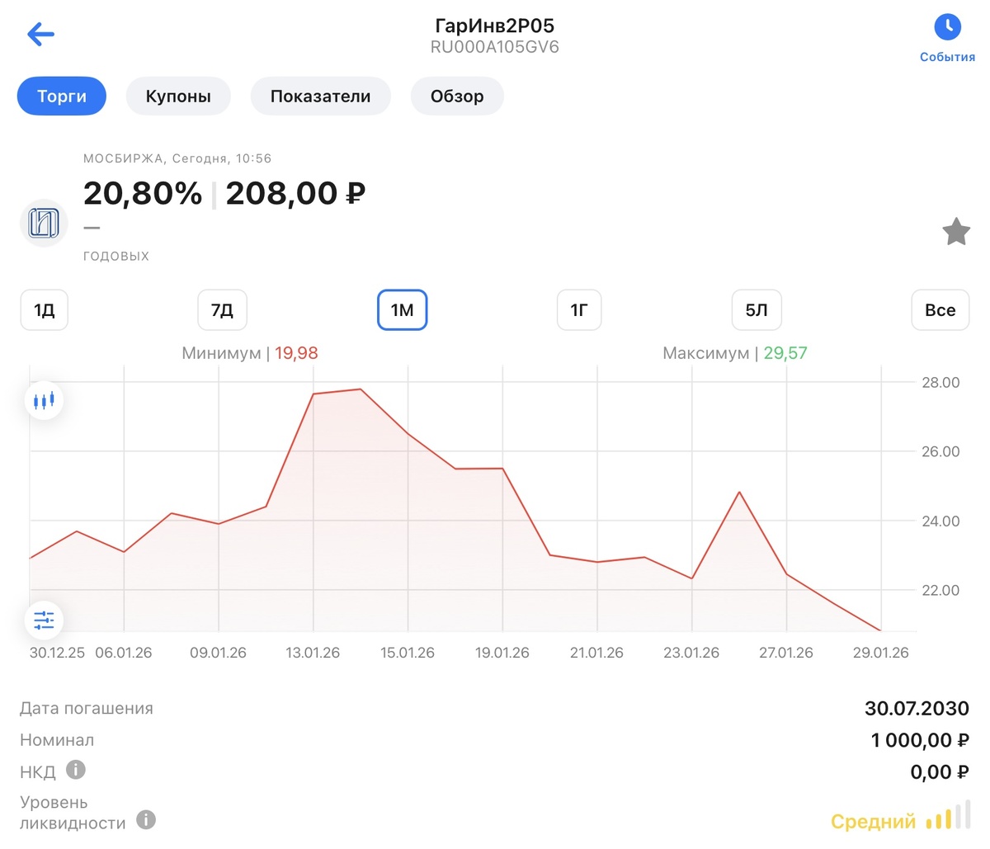Tap the chart peak near 13.01.26
Image resolution: width=990 pixels, height=849 pixels.
tap(361, 389)
